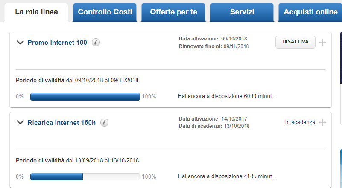
Task: Click the Promo Internet 100 usage progress bar
Action: pyautogui.click(x=85, y=97)
